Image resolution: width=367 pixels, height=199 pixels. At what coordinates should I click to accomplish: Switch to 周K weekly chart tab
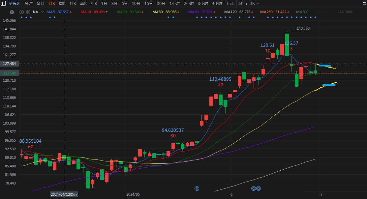pyautogui.click(x=62, y=4)
